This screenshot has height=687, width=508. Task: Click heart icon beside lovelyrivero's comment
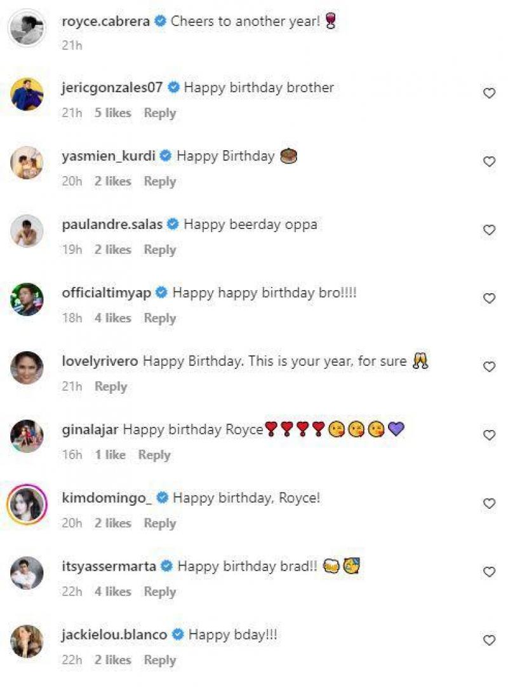click(489, 367)
